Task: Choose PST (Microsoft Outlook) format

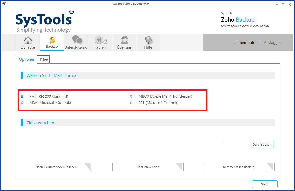Action: [131, 103]
